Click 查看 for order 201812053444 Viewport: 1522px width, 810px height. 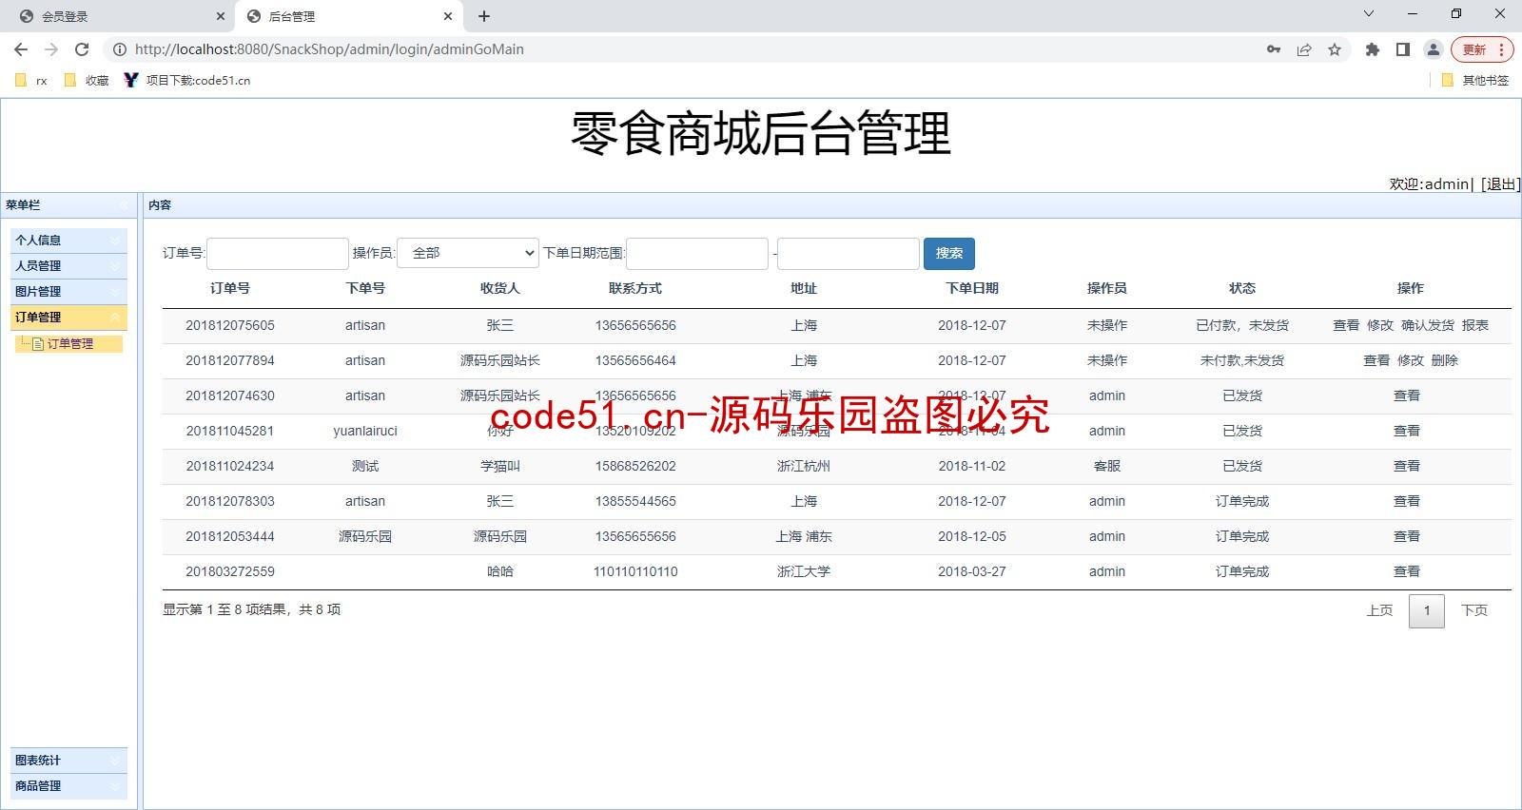pyautogui.click(x=1407, y=536)
